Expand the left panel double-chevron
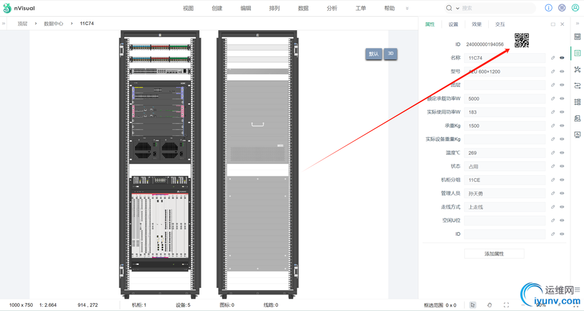The height and width of the screenshot is (311, 584). point(3,23)
